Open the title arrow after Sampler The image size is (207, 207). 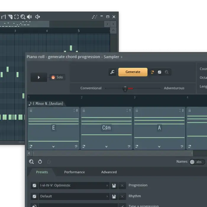tap(122, 57)
